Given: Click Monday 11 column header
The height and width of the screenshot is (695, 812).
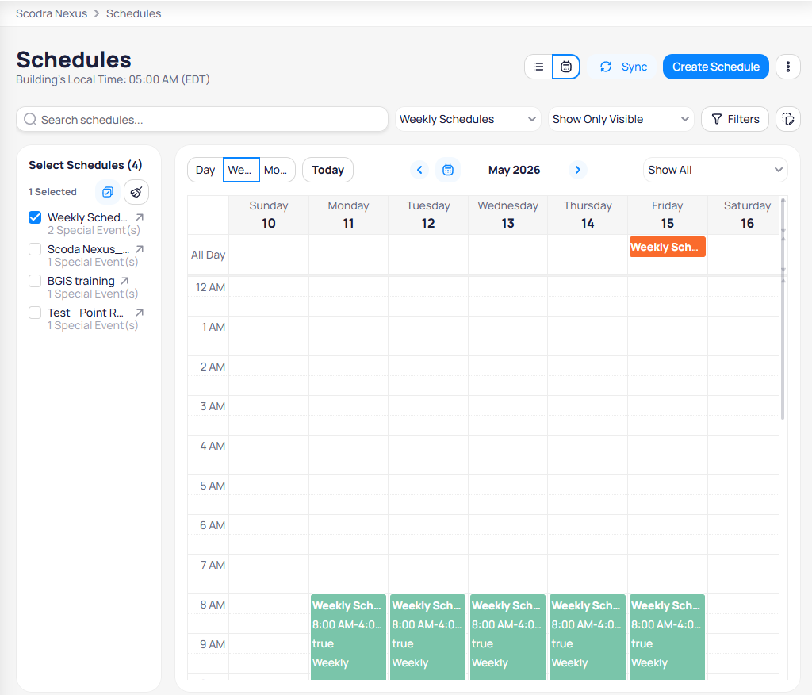Looking at the screenshot, I should [x=349, y=214].
